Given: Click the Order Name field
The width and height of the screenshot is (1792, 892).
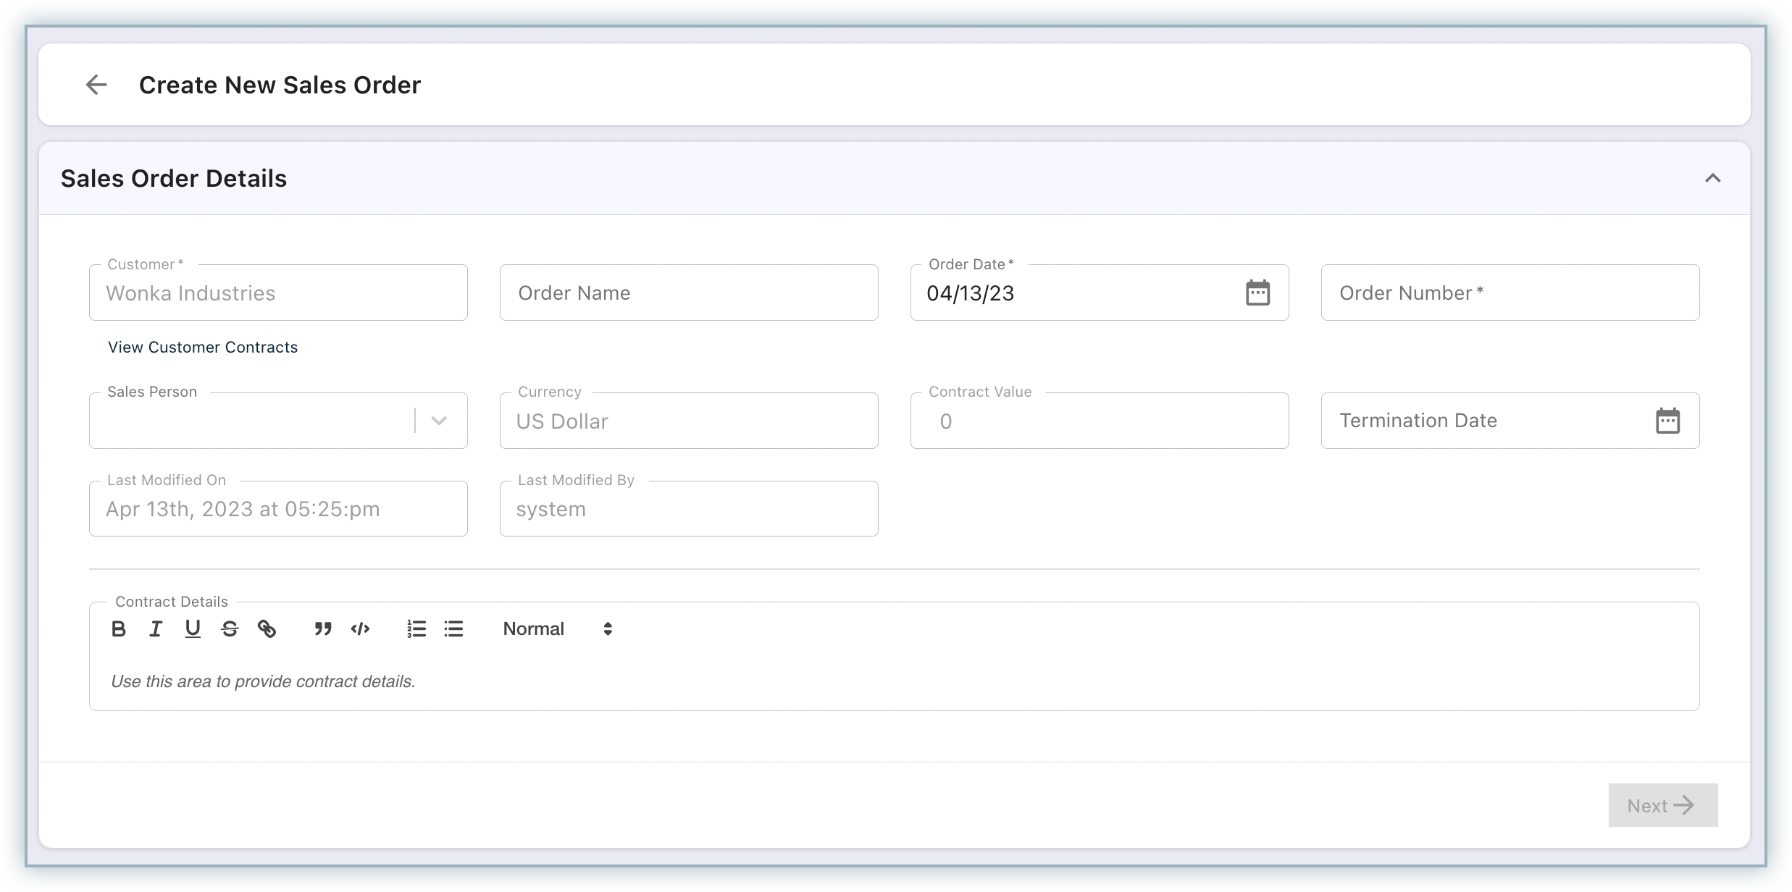Looking at the screenshot, I should pyautogui.click(x=688, y=293).
